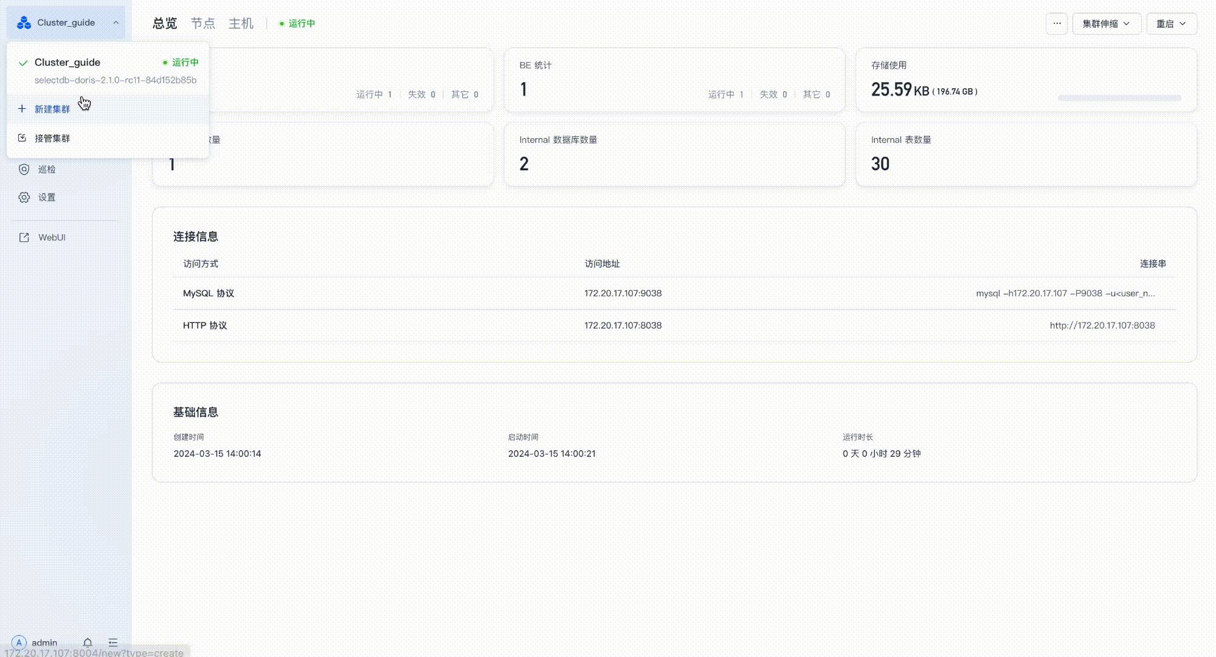Click the 连接串 column header
Viewport: 1216px width, 657px height.
click(1153, 263)
